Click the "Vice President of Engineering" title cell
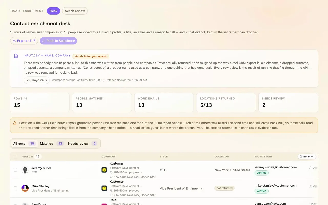The image size is (328, 205). click(181, 188)
